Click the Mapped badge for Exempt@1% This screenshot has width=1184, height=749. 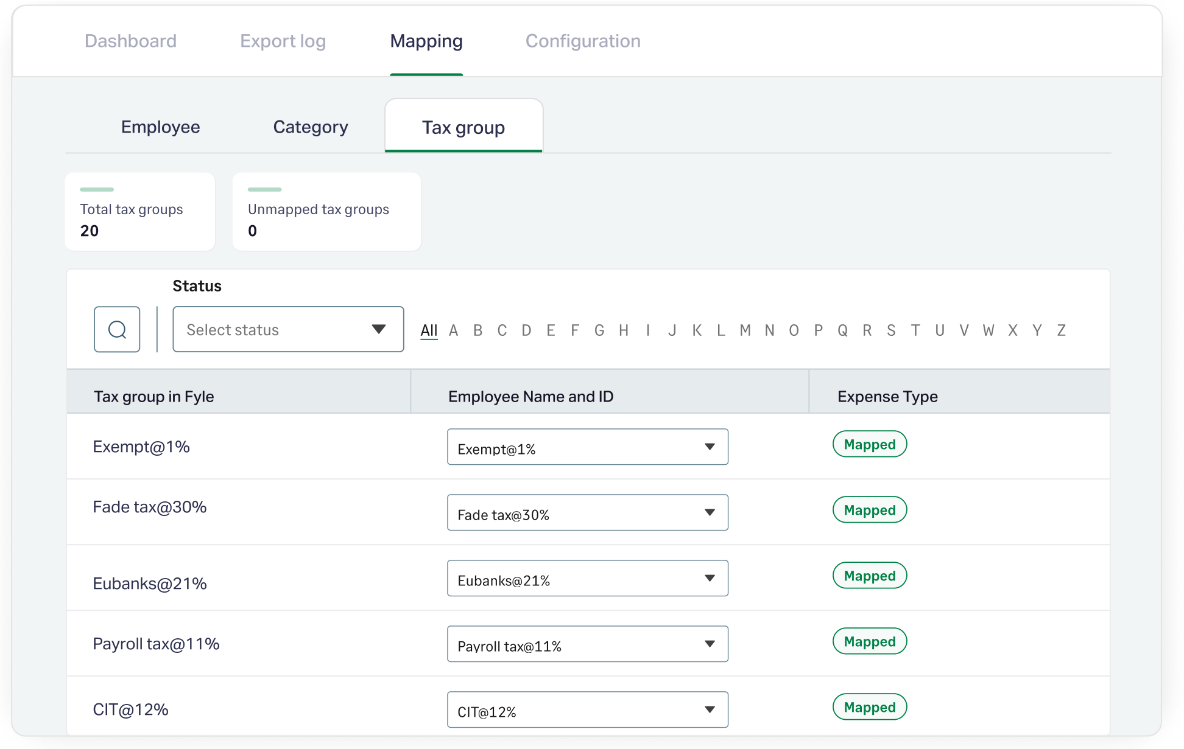869,444
